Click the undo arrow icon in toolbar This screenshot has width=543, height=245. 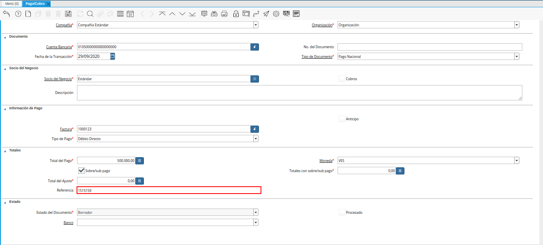pyautogui.click(x=6, y=14)
